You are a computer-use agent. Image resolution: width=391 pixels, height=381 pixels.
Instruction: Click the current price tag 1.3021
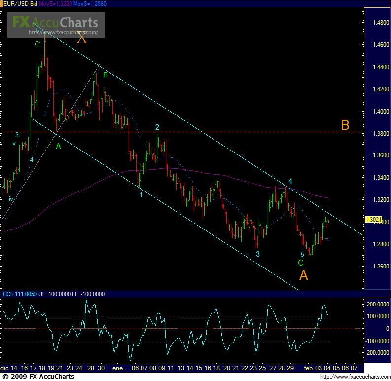[371, 219]
